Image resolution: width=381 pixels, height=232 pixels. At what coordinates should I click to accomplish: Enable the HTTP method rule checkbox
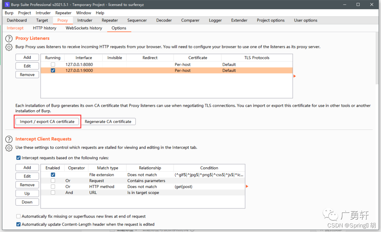point(53,187)
